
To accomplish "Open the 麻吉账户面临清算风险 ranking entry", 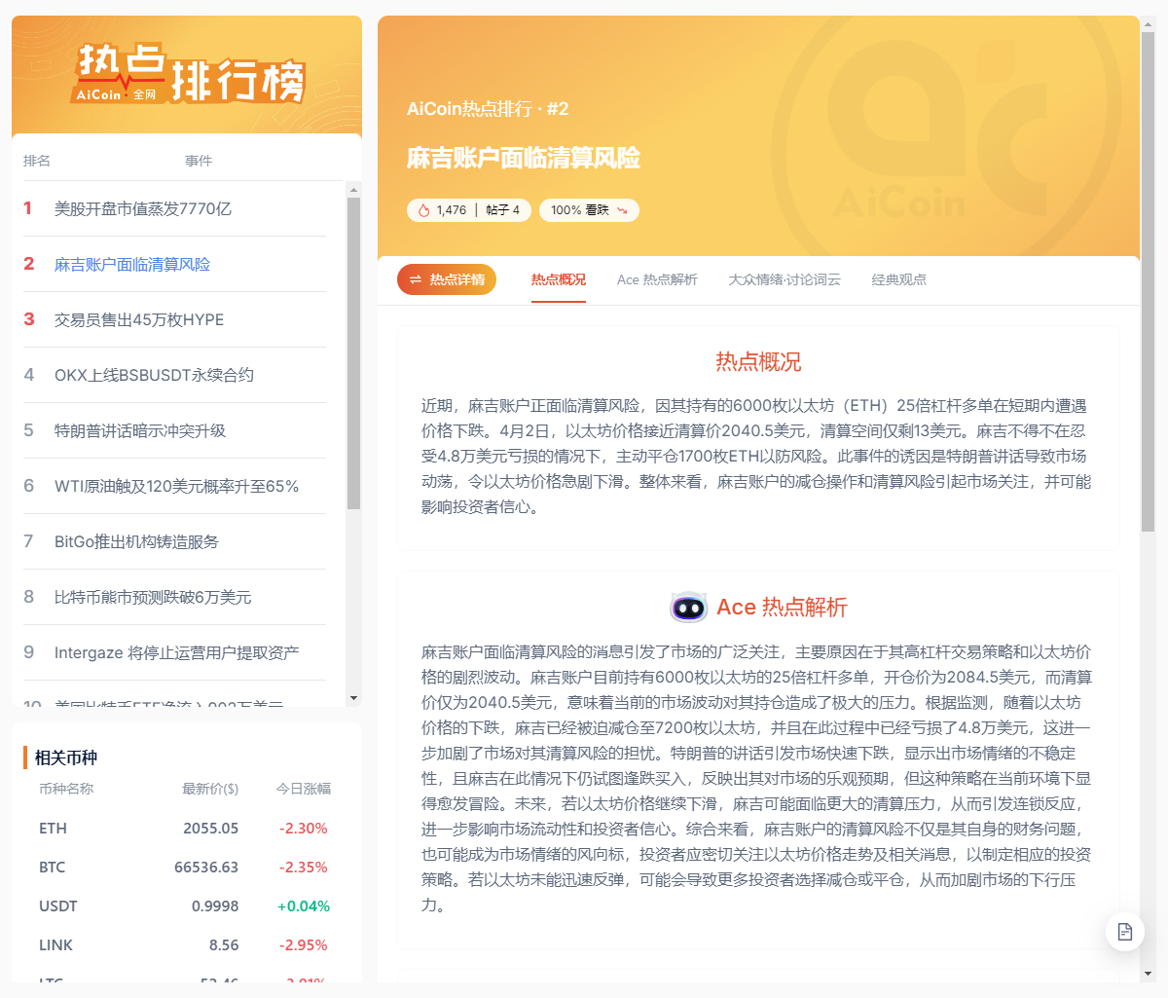I will pos(131,264).
